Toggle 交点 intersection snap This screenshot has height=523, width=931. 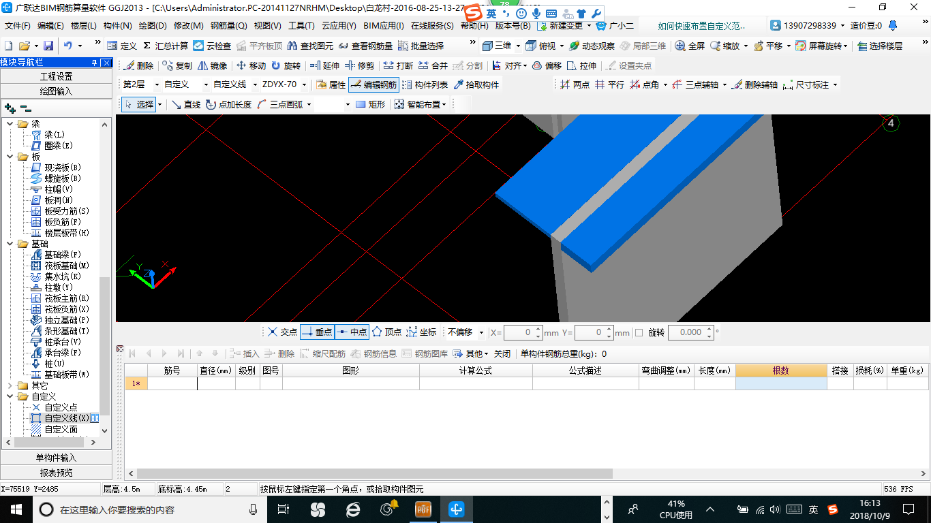[282, 332]
